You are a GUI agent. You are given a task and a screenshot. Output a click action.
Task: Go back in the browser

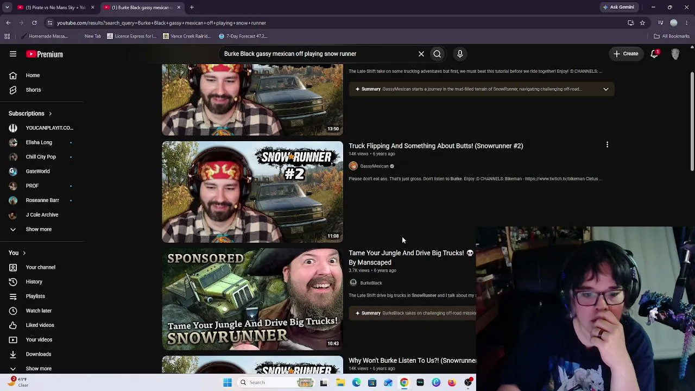click(8, 23)
